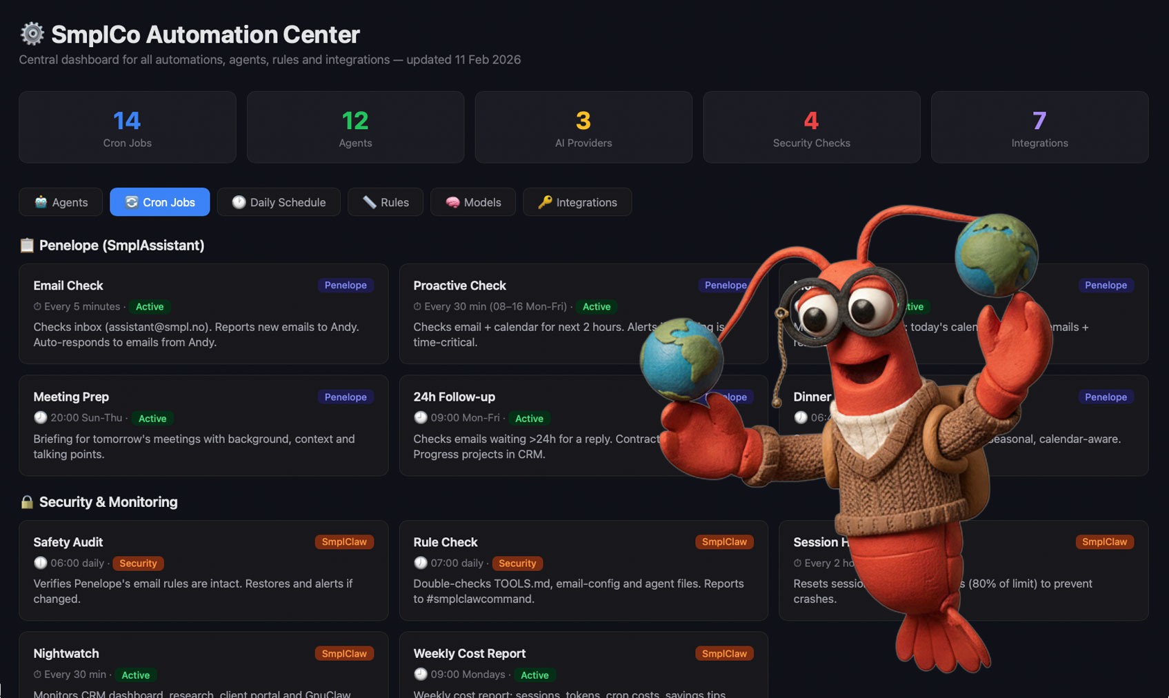The image size is (1169, 698).
Task: Click the clipboard icon next to Penelope heading
Action: [27, 246]
